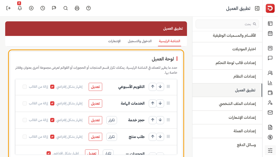Click تكرار for حجز خدمة
Screen dimensions: 278x157
click(x=112, y=120)
